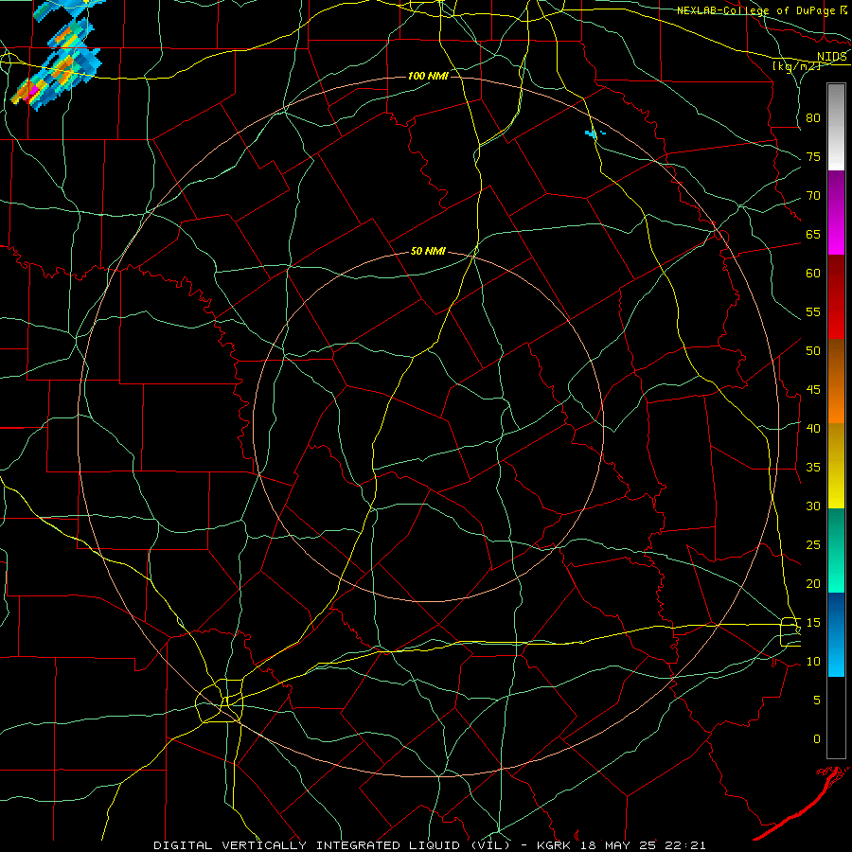Click the 60 value on the scale
Image resolution: width=852 pixels, height=852 pixels.
tap(813, 274)
